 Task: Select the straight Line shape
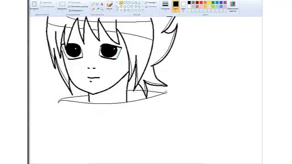tap(117, 3)
